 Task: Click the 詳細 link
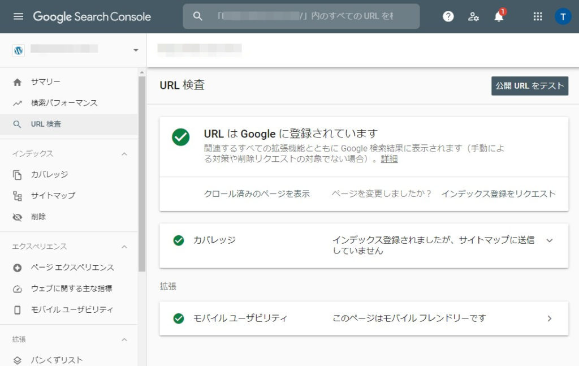click(389, 159)
